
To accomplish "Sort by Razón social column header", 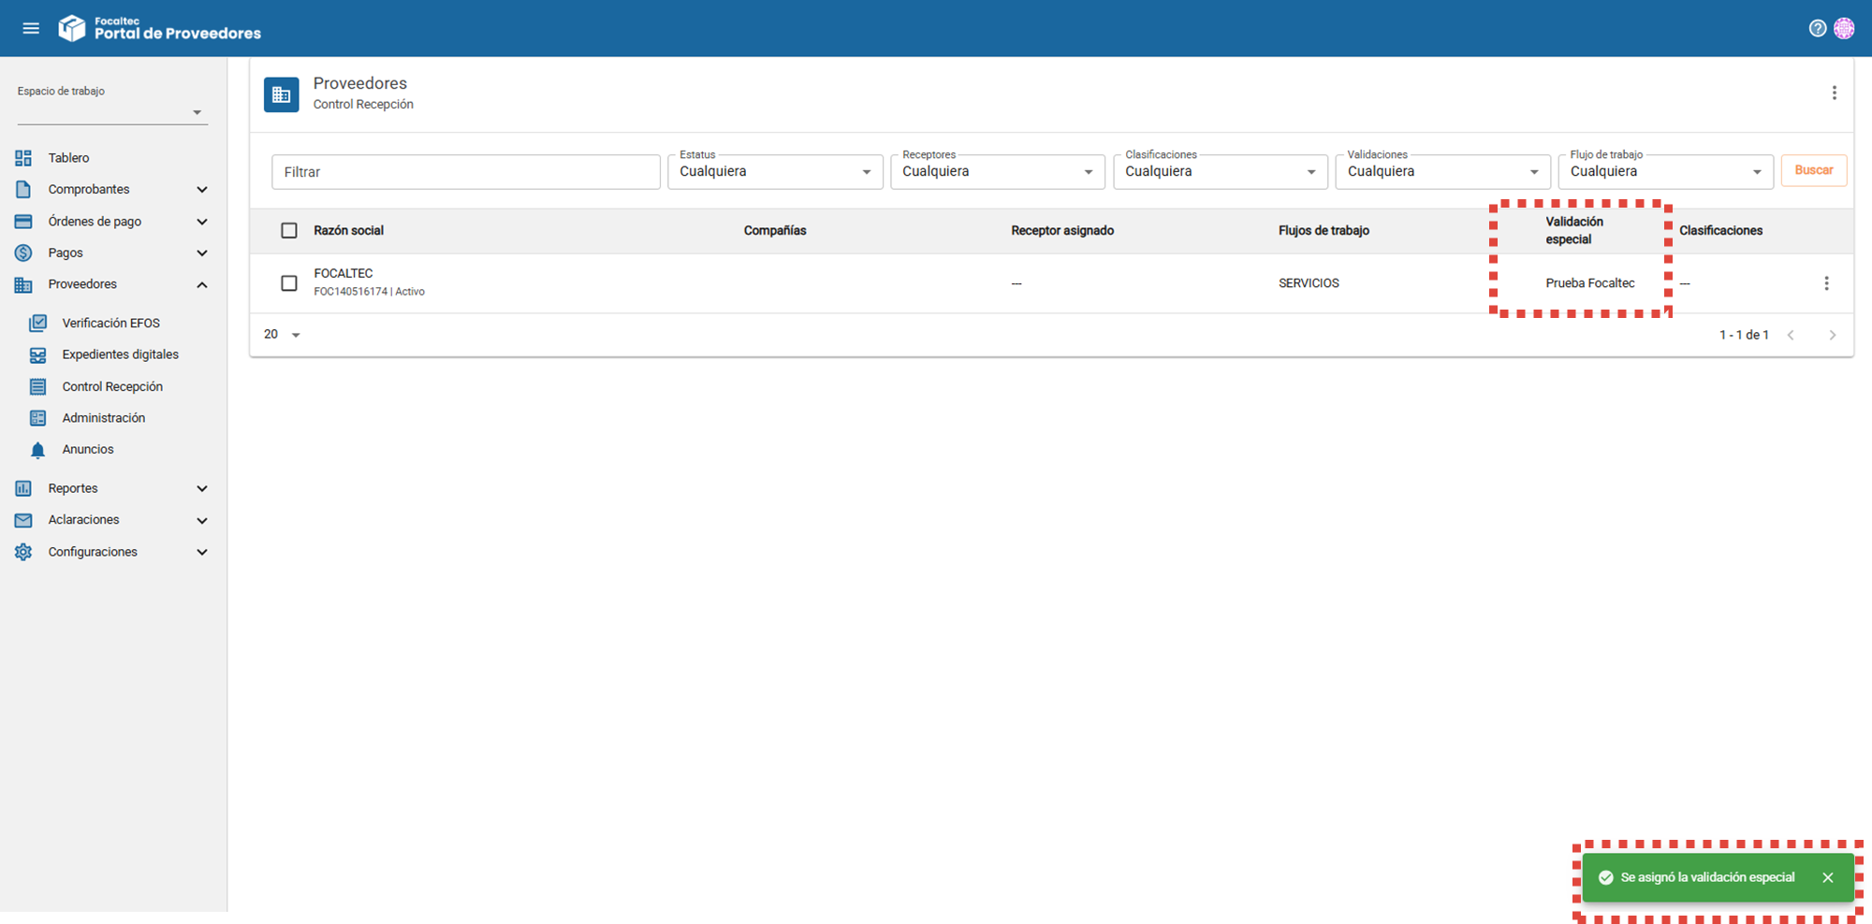I will pos(348,230).
